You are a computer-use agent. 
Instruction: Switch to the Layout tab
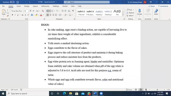coord(35,6)
